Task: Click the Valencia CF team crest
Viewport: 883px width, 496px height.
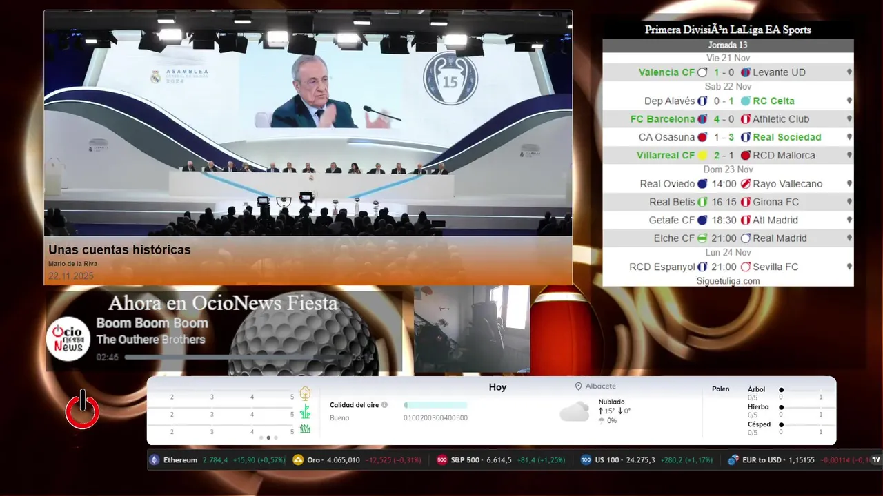Action: coord(702,72)
